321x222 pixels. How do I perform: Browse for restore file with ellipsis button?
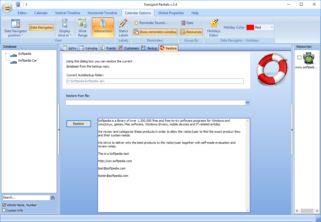click(247, 103)
